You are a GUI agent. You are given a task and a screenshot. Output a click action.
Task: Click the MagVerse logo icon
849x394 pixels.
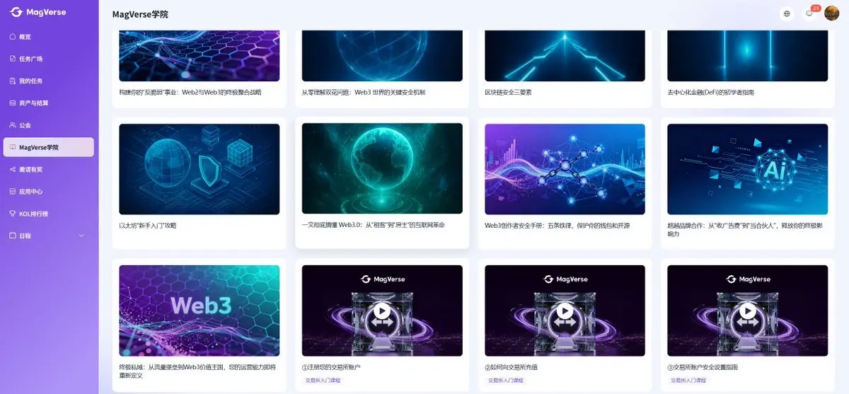pos(16,12)
